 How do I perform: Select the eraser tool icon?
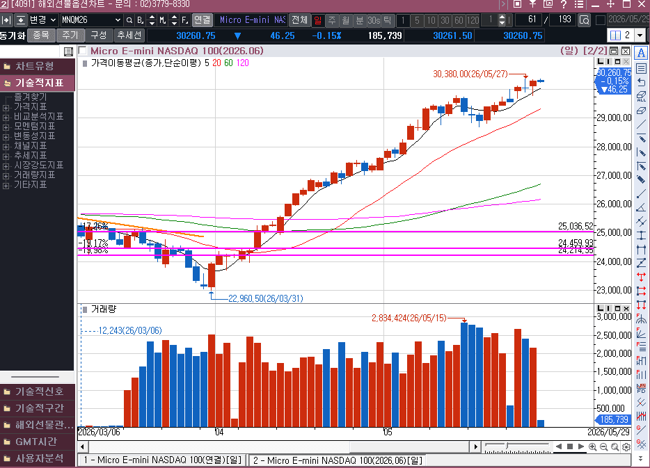(641, 111)
